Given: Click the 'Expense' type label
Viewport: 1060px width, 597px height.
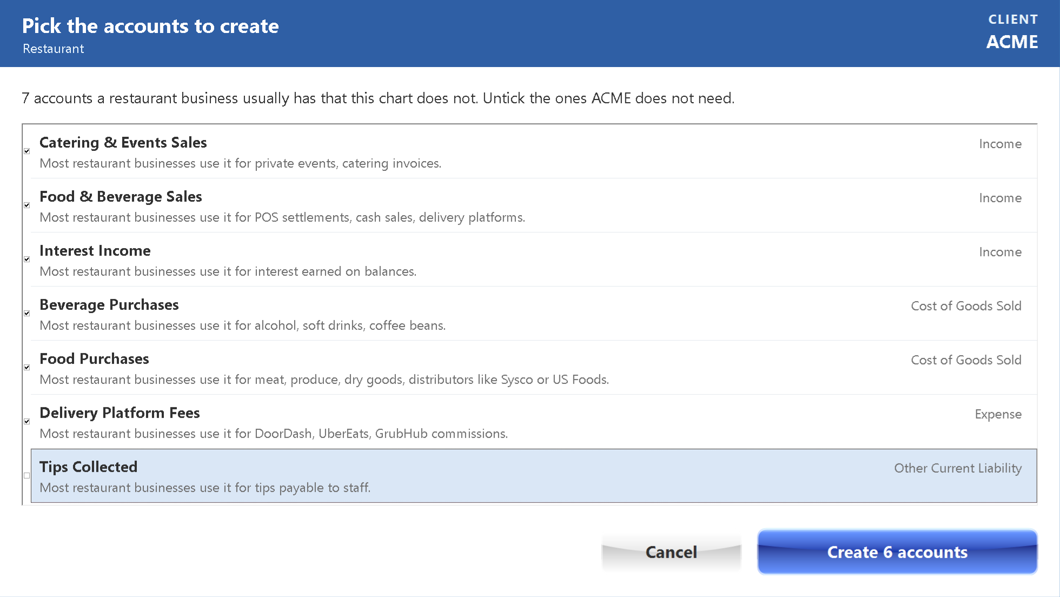Looking at the screenshot, I should [x=998, y=414].
